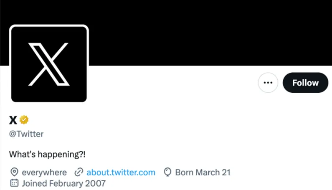The width and height of the screenshot is (332, 190).
Task: Click the Born March 21 text
Action: pos(203,172)
